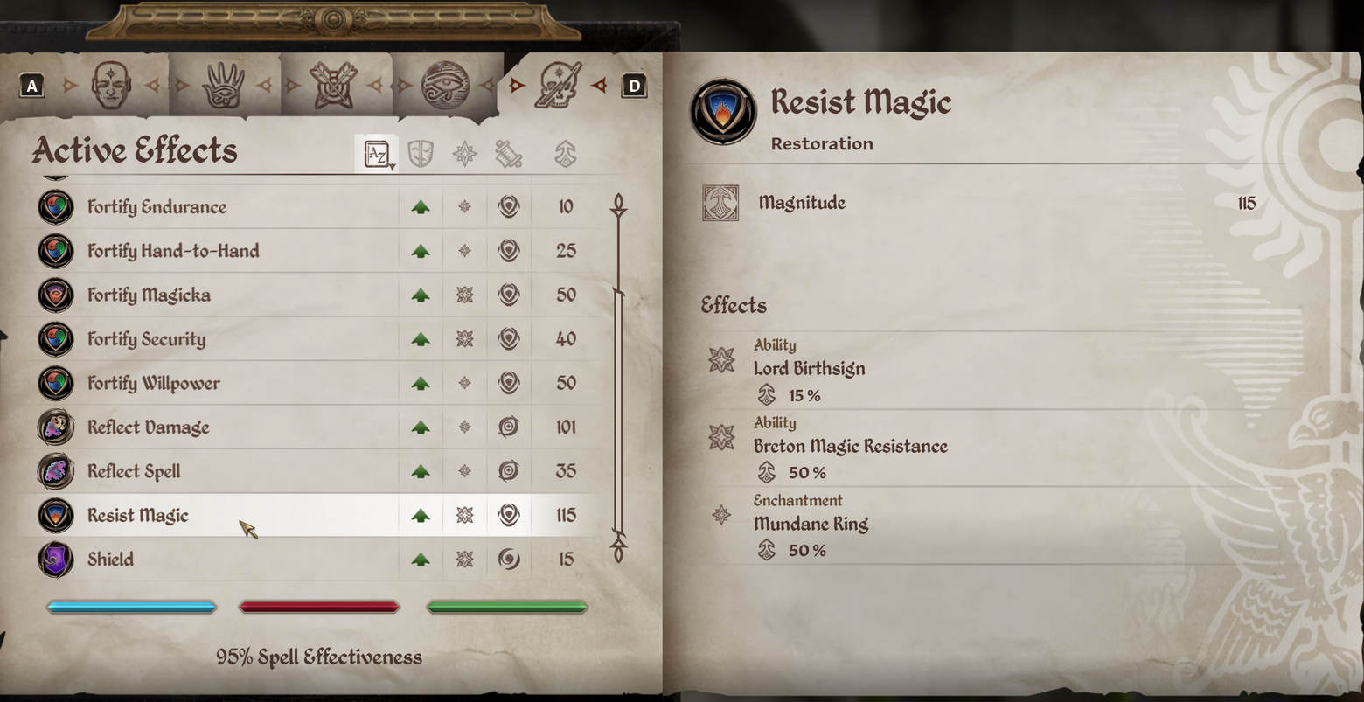Sort effects by the scroll icon column
This screenshot has width=1364, height=702.
508,155
